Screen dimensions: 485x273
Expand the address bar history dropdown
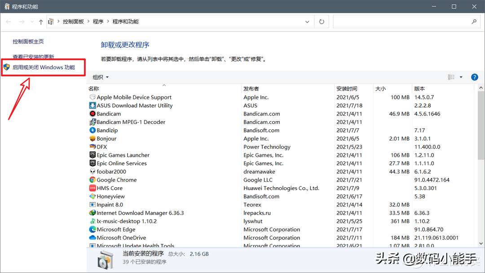pos(307,22)
